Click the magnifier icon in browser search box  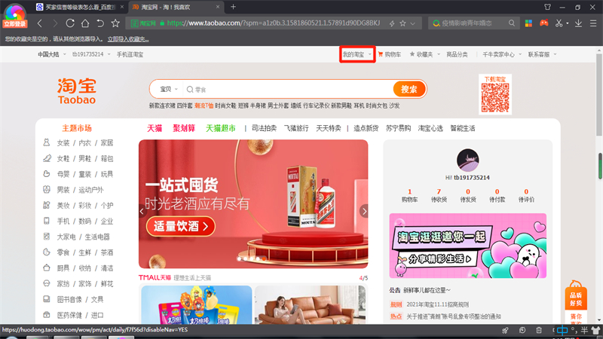coord(512,23)
